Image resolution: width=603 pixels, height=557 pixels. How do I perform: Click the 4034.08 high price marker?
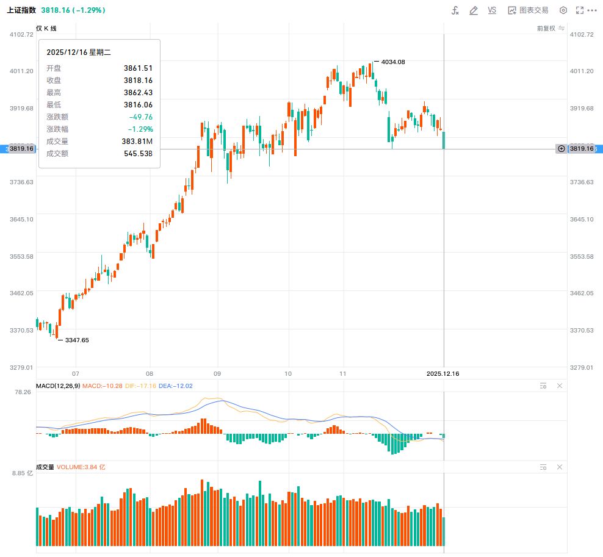(392, 62)
